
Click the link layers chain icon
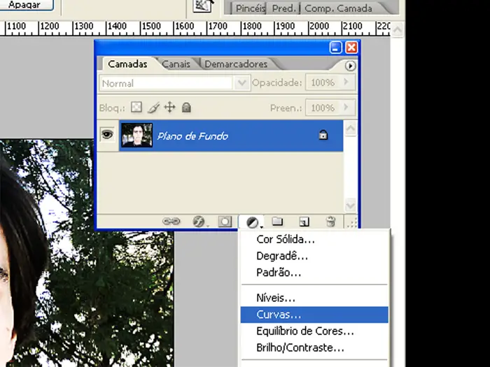coord(171,222)
